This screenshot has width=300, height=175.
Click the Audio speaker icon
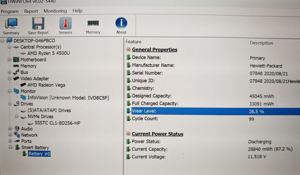point(17,129)
